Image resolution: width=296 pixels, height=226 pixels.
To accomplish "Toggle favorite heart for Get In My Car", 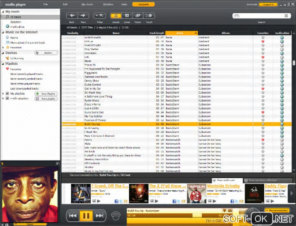I will (x=263, y=89).
